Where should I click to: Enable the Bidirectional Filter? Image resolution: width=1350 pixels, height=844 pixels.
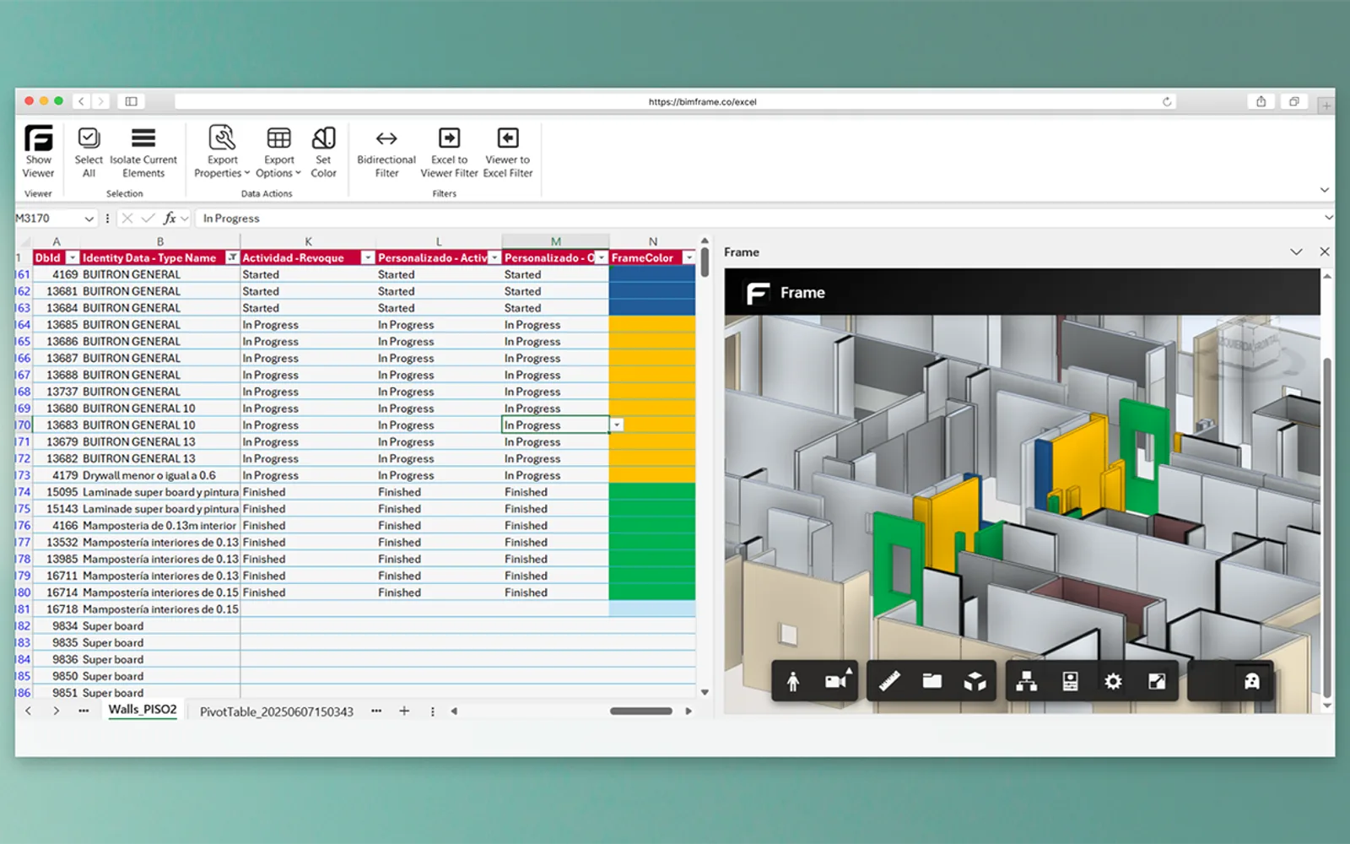386,152
